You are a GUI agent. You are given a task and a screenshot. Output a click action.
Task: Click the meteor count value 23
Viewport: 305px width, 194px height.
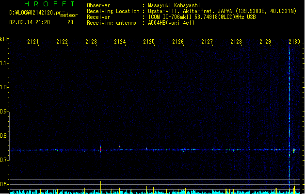(70, 22)
